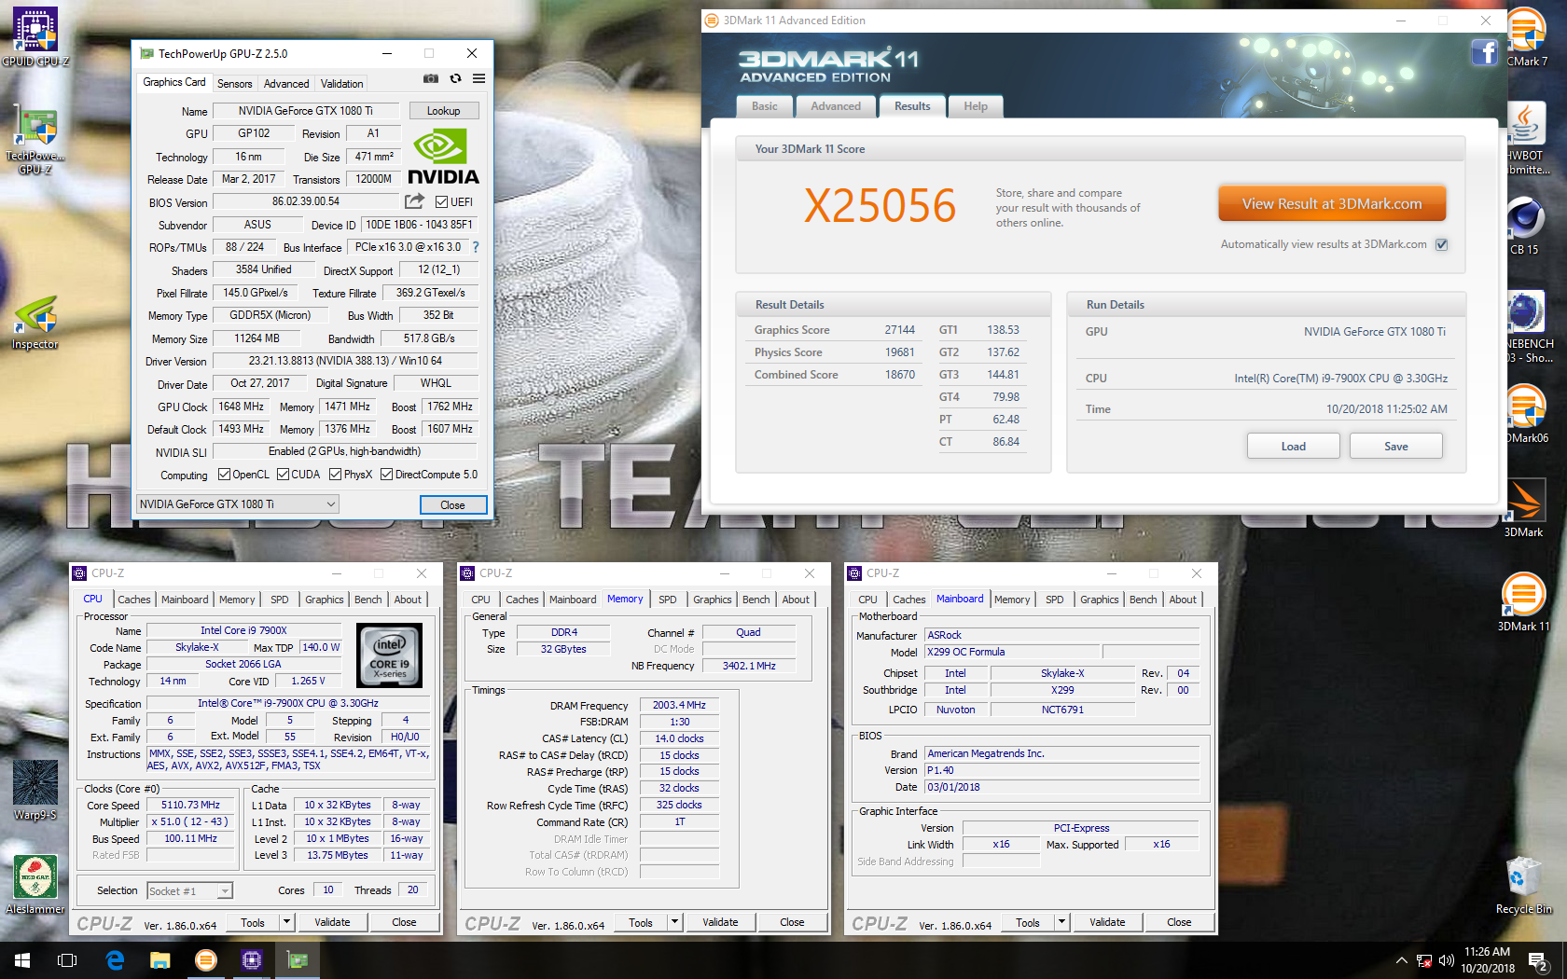This screenshot has height=979, width=1567.
Task: Click the Lookup button in GPU-Z
Action: [444, 111]
